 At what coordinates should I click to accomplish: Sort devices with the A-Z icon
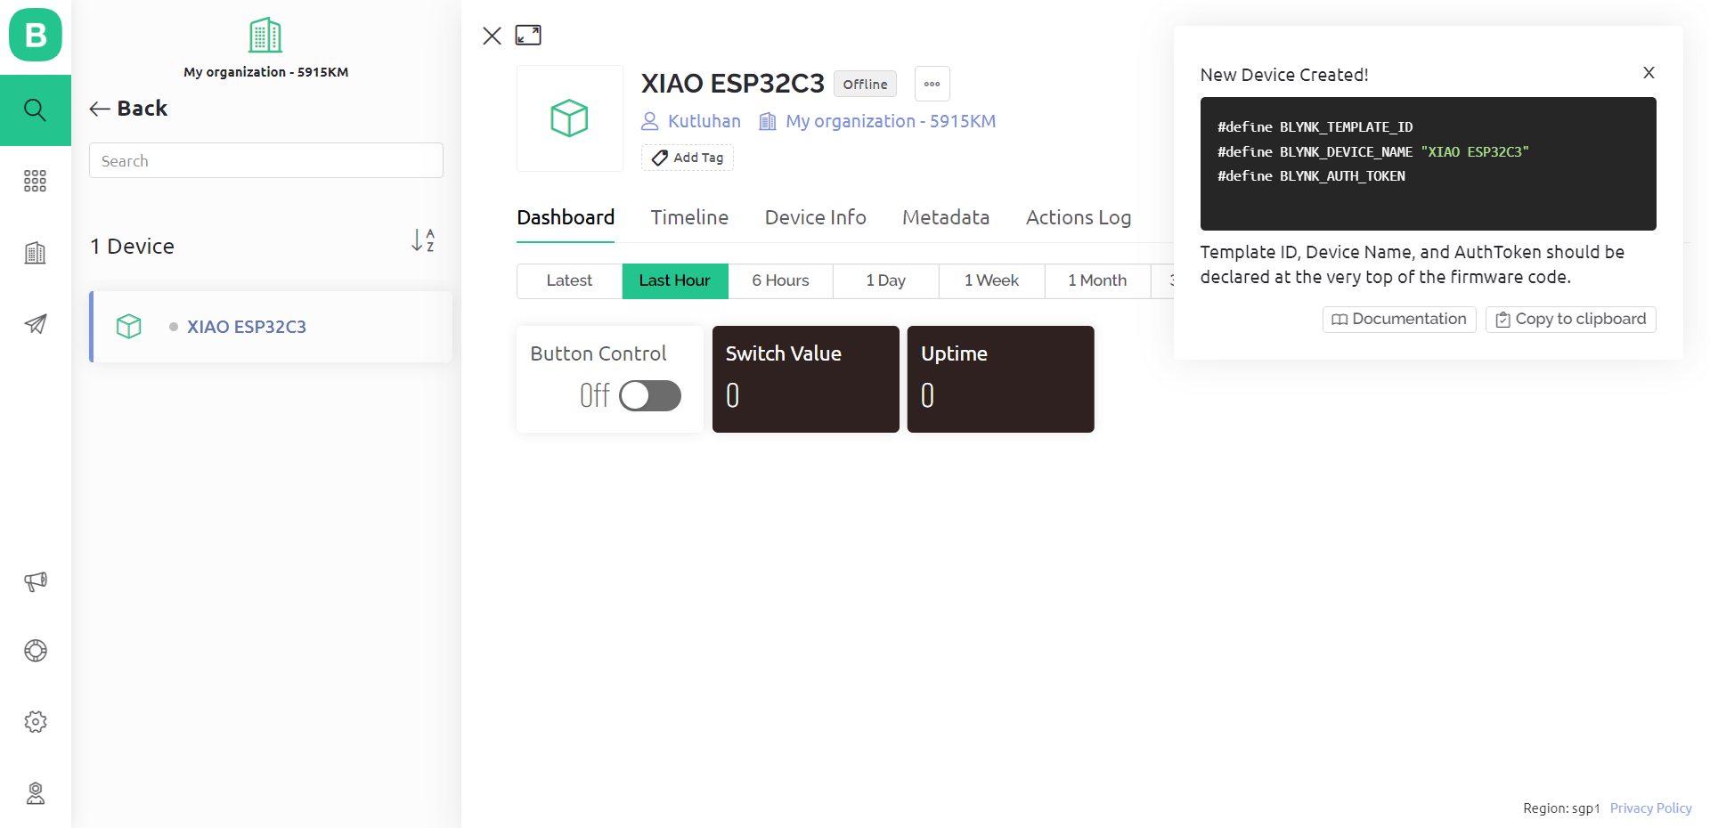(423, 240)
